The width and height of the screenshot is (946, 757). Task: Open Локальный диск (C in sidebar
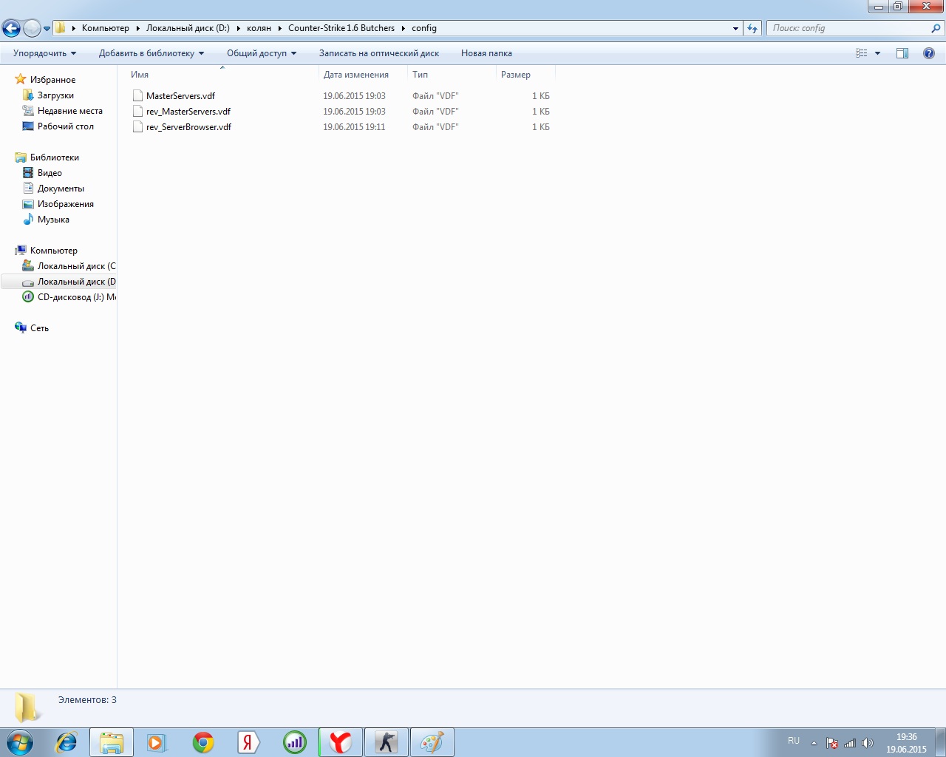coord(76,266)
